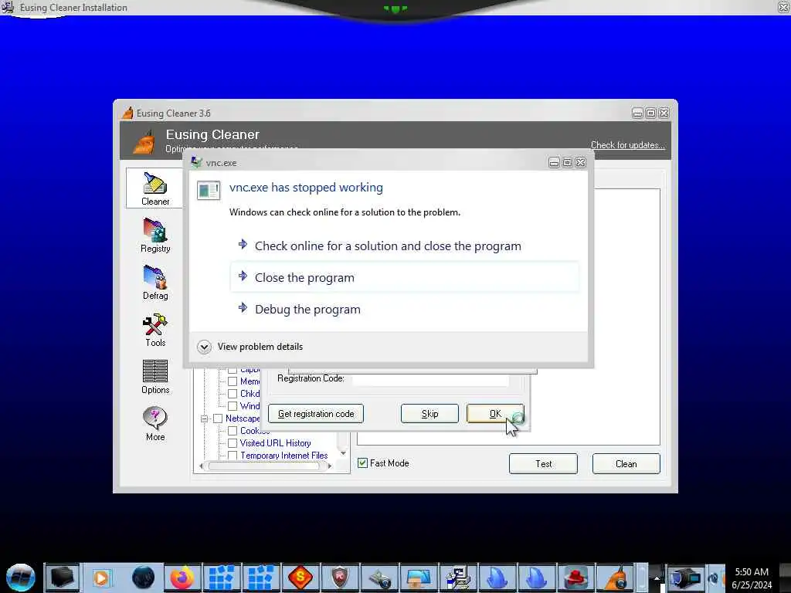791x593 pixels.
Task: Click the Skip button
Action: 429,414
